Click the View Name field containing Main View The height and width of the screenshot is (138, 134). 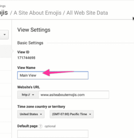coord(53,75)
